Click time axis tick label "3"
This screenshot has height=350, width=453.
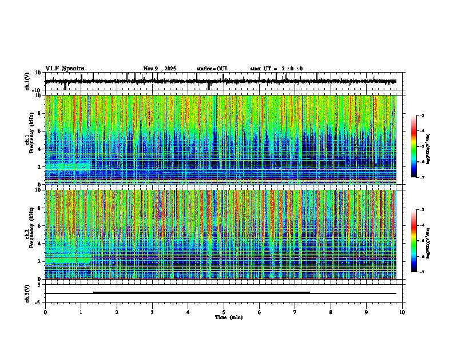pos(152,312)
